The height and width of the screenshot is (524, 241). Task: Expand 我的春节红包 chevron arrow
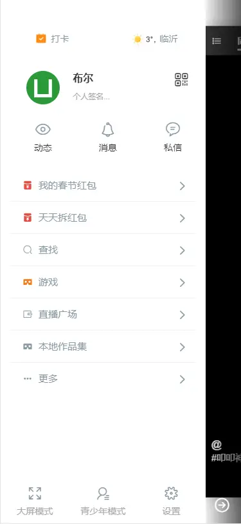pos(183,186)
